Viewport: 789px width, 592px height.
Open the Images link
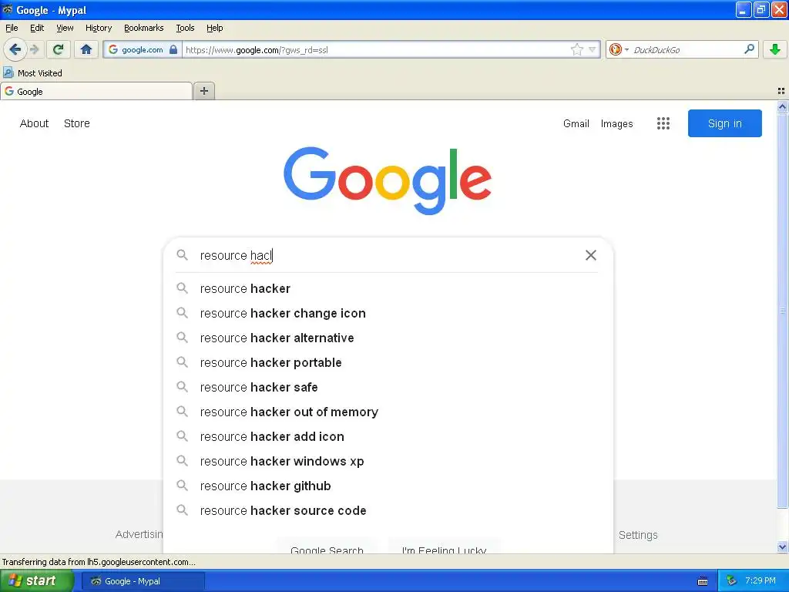[x=616, y=123]
